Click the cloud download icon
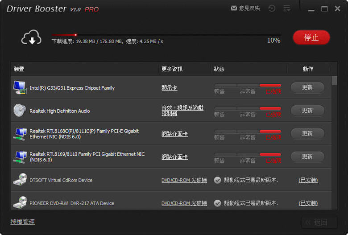This screenshot has width=348, height=235. tap(32, 37)
